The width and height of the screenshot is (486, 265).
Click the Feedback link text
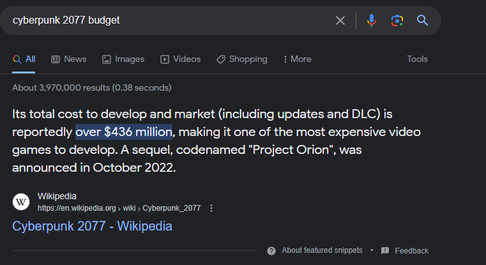[411, 251]
